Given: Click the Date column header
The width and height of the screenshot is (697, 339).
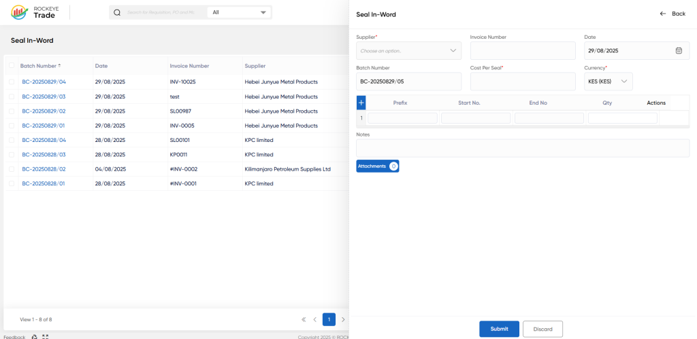Looking at the screenshot, I should 101,66.
